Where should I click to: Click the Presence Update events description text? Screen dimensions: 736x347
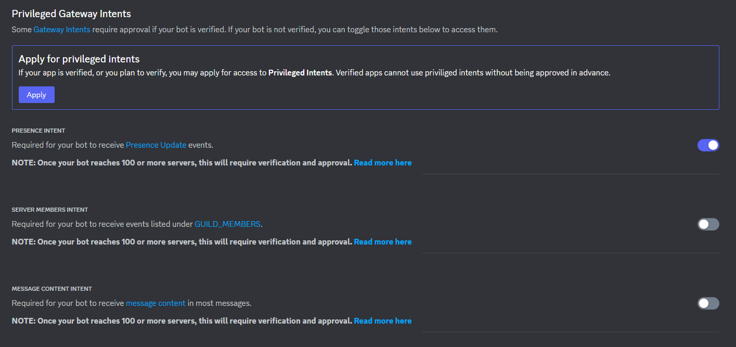tap(112, 145)
